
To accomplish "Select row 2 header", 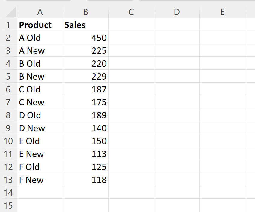I will (8, 38).
